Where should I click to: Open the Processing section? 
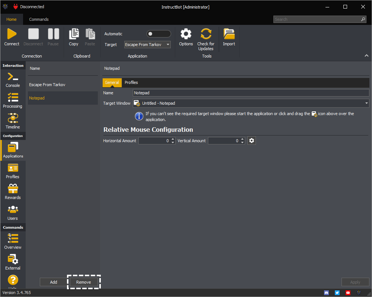[13, 101]
